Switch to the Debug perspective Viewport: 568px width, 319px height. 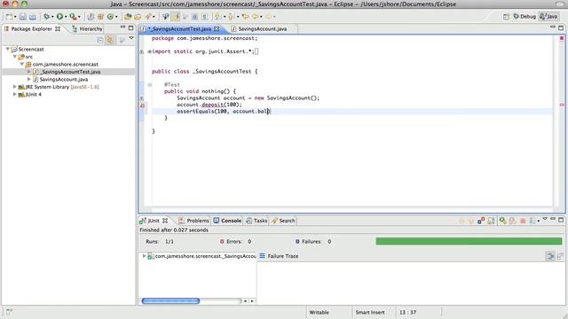pos(525,17)
